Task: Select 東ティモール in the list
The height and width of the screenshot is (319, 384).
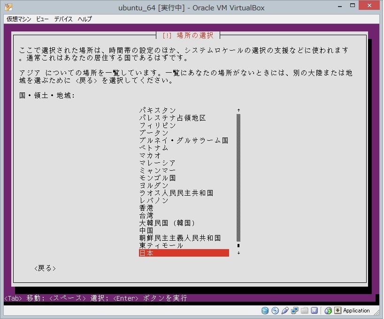Action: 161,245
